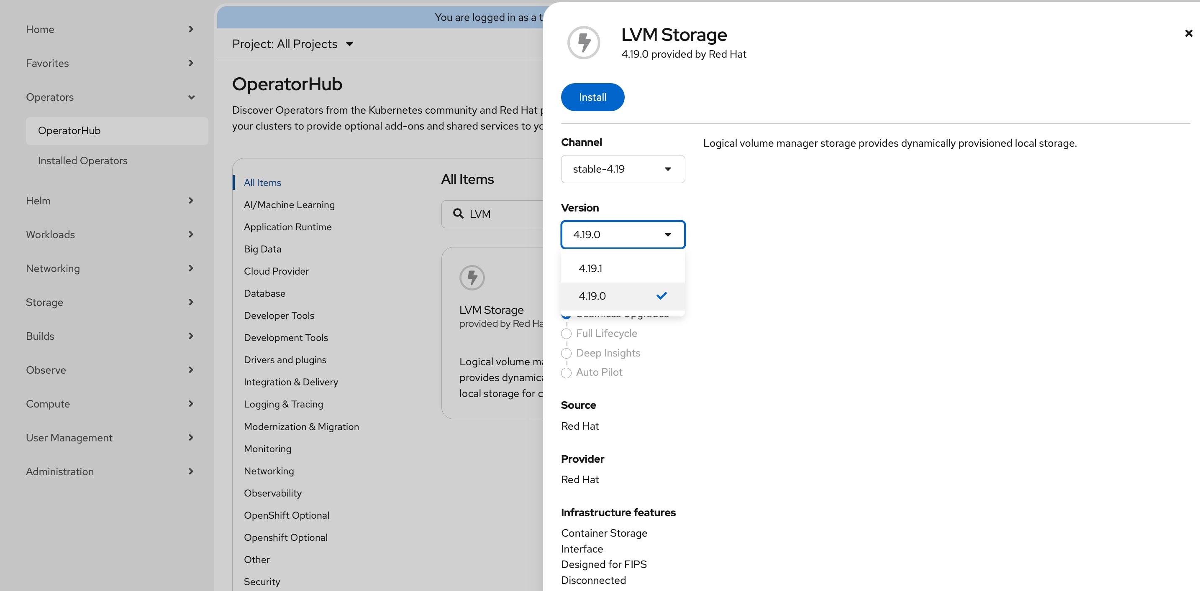This screenshot has height=591, width=1200.
Task: Filter by Drivers and plugins category
Action: click(285, 360)
